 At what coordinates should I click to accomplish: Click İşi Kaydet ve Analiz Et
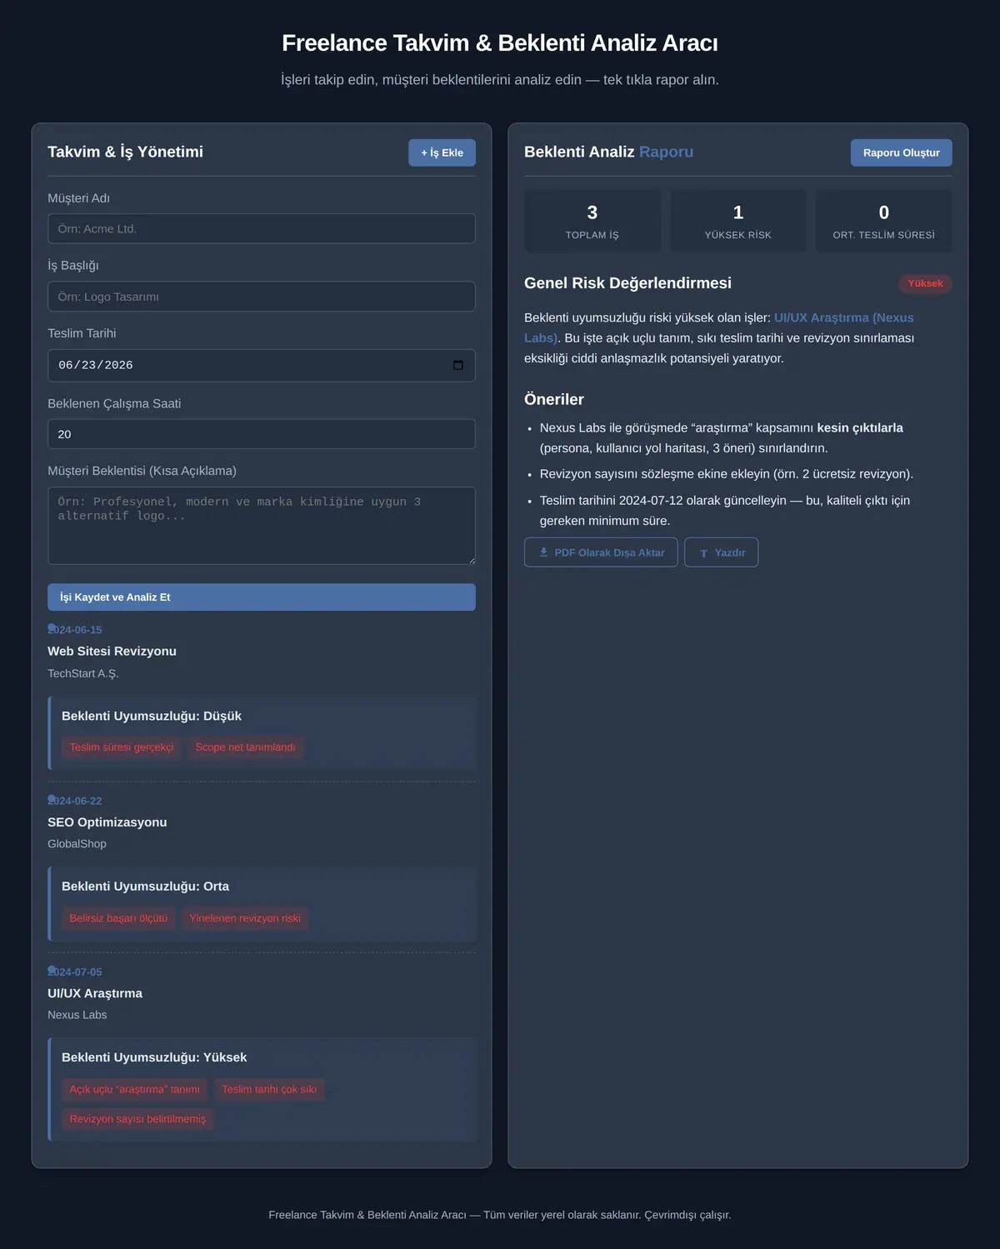(x=262, y=597)
